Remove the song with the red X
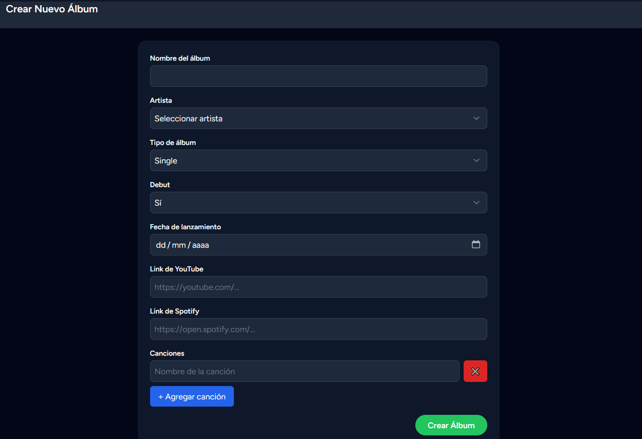The width and height of the screenshot is (642, 439). point(475,371)
